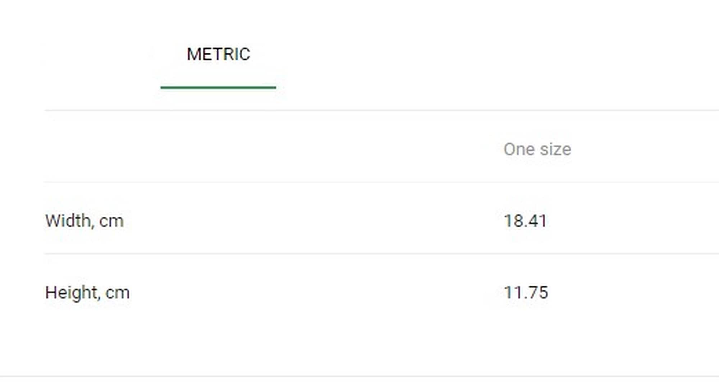The image size is (719, 382).
Task: Click the Width, cm row label
Action: tap(84, 221)
